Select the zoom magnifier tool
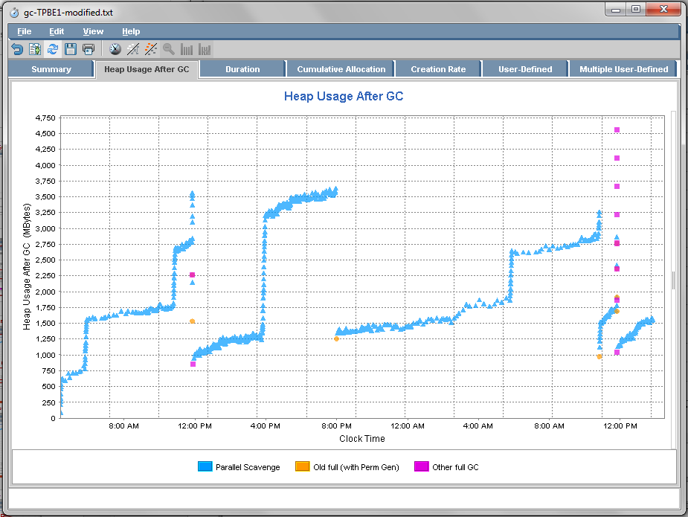The image size is (688, 517). pyautogui.click(x=169, y=49)
